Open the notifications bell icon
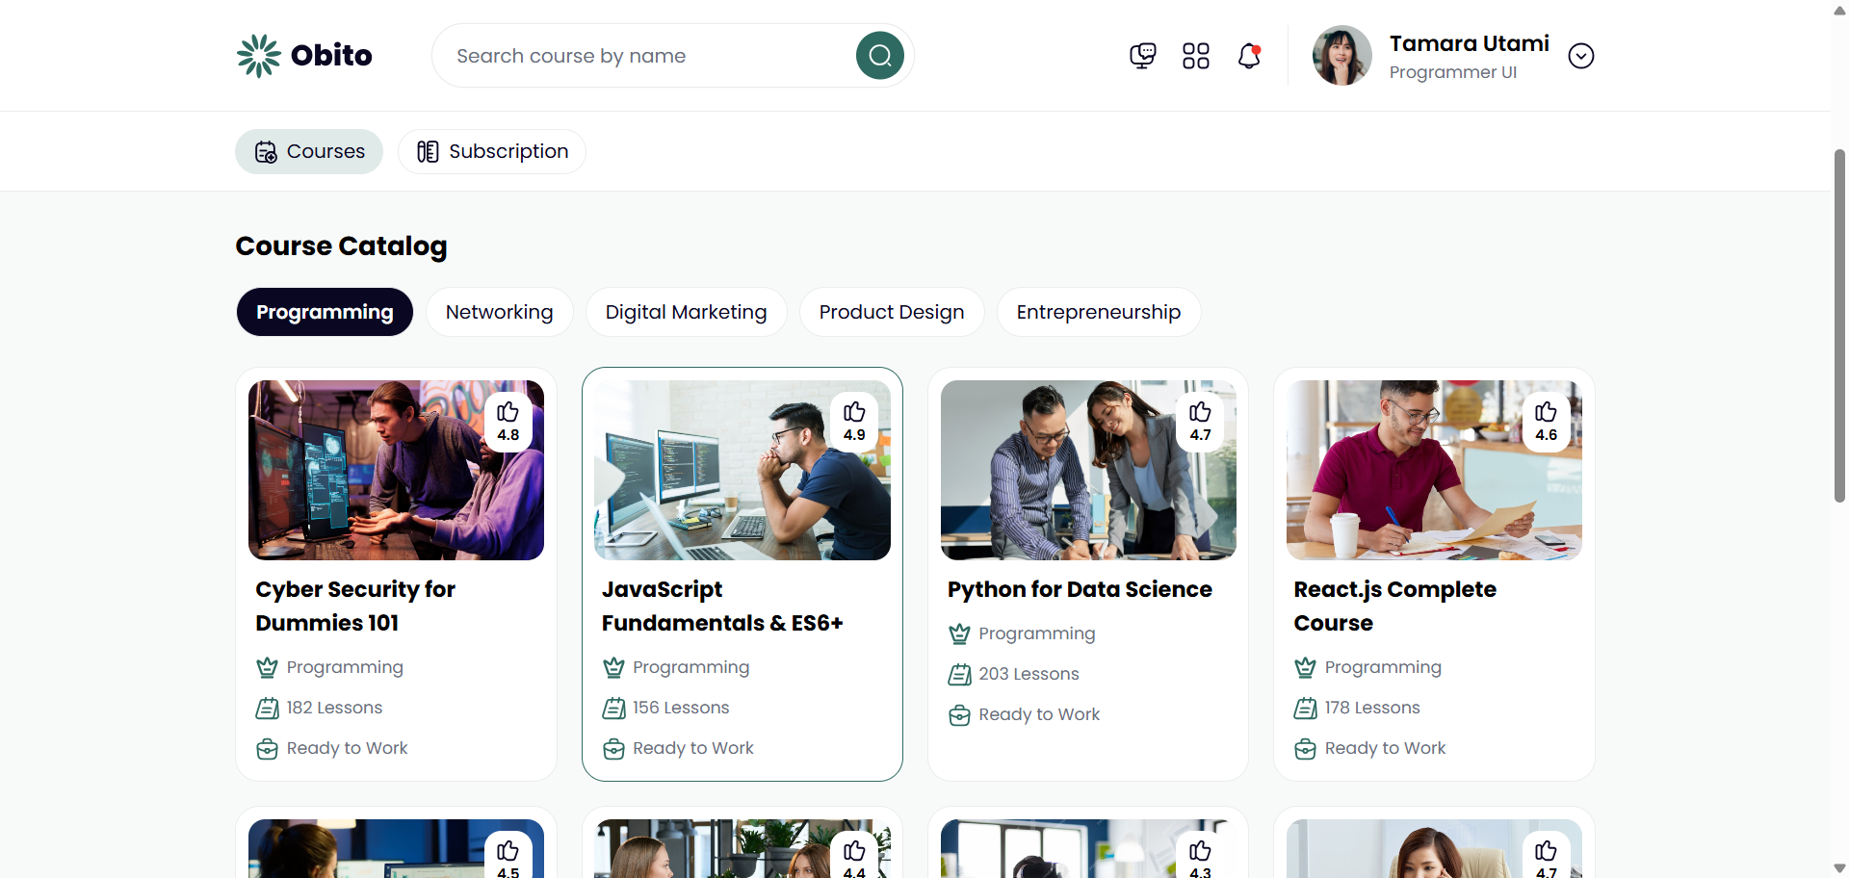This screenshot has height=878, width=1849. click(x=1249, y=56)
